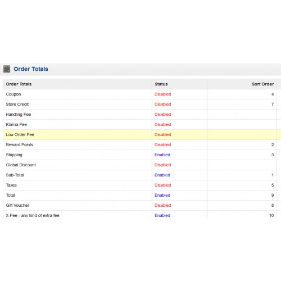The image size is (281, 281).
Task: Click the Total row name
Action: coord(10,196)
